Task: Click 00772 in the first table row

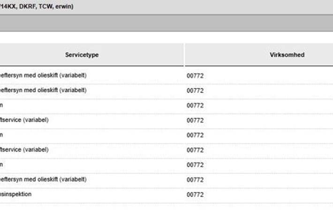Action: point(195,76)
